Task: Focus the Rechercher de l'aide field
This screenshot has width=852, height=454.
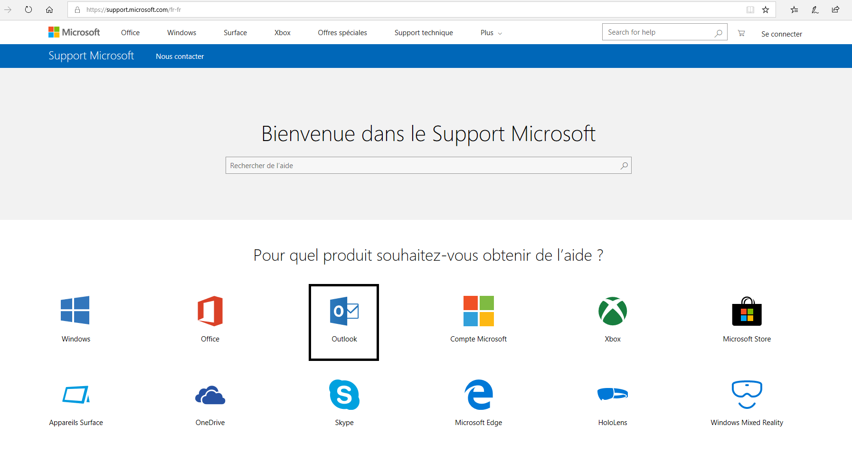Action: (423, 166)
